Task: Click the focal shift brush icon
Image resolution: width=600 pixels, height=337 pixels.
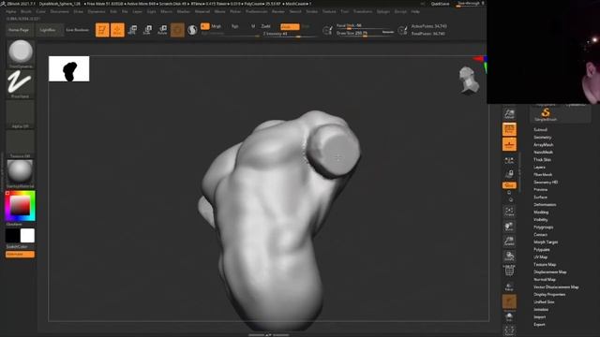Action: pyautogui.click(x=327, y=30)
